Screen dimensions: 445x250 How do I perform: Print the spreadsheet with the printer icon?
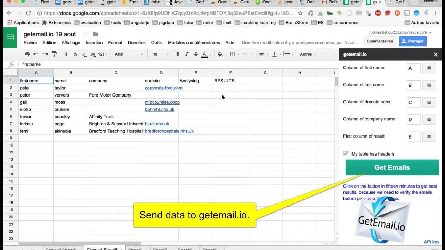27,54
